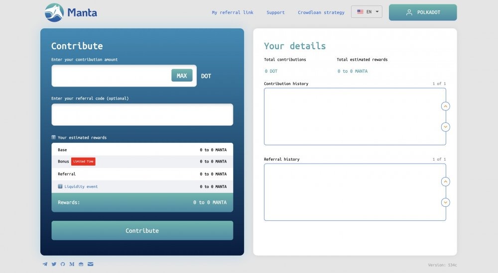
Task: Click info icon next to Your estimated rewards
Action: point(53,137)
